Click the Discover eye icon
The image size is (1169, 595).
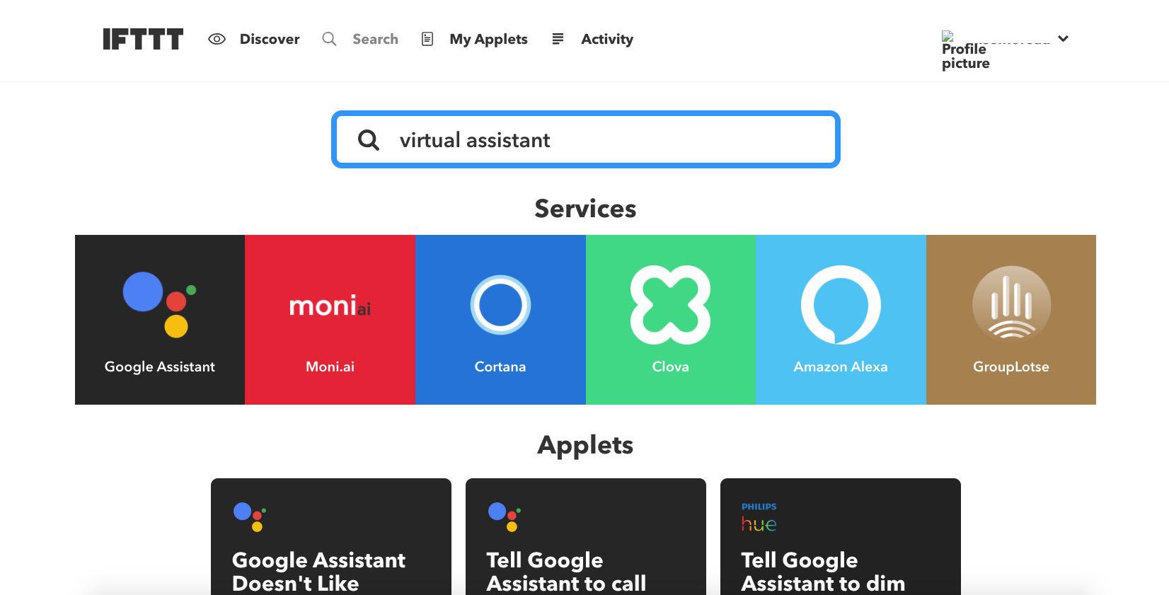coord(217,39)
